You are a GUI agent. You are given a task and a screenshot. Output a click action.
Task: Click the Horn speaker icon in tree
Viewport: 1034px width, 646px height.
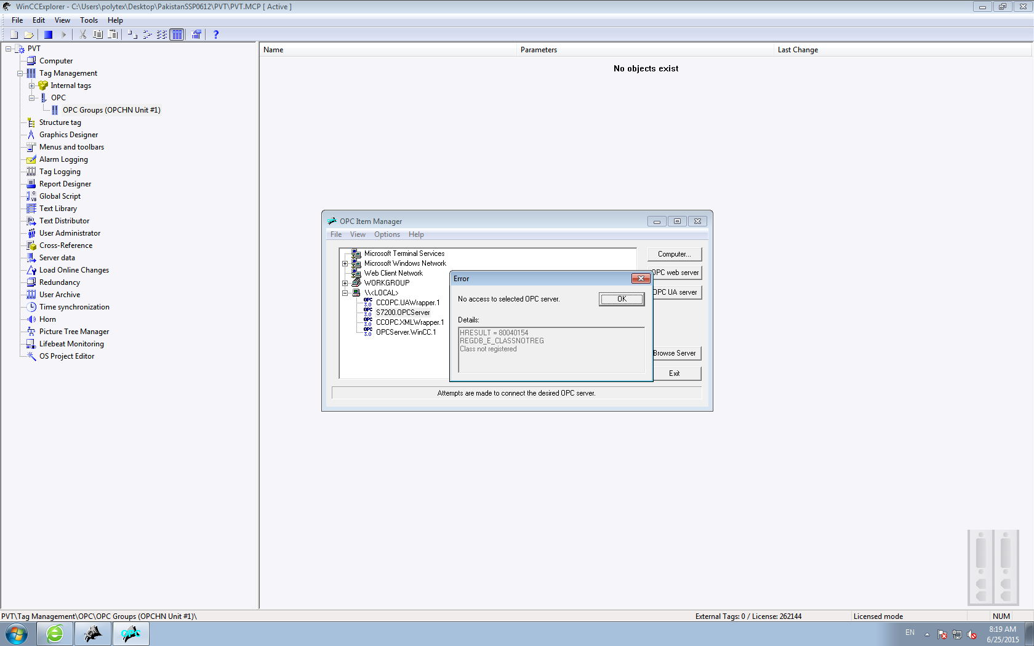point(31,319)
